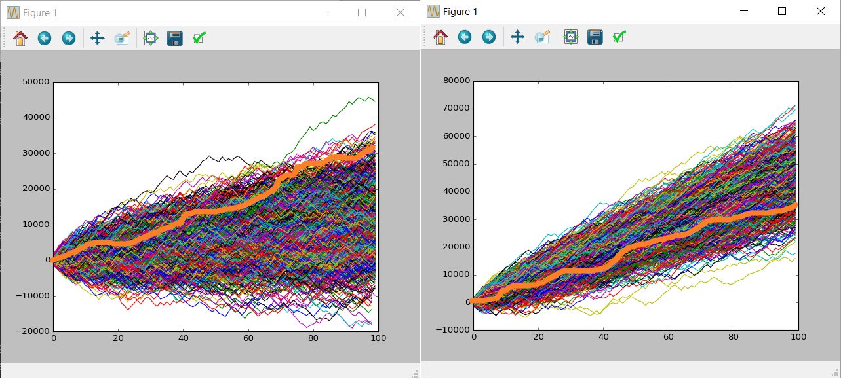
Task: Save the right figure with the floppy icon
Action: [595, 37]
